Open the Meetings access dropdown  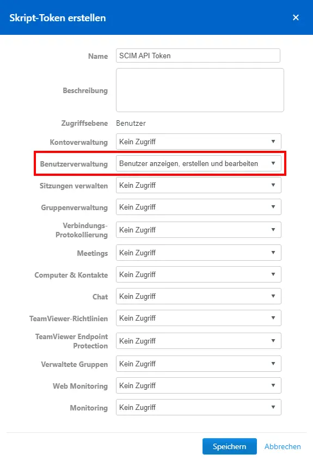(199, 253)
